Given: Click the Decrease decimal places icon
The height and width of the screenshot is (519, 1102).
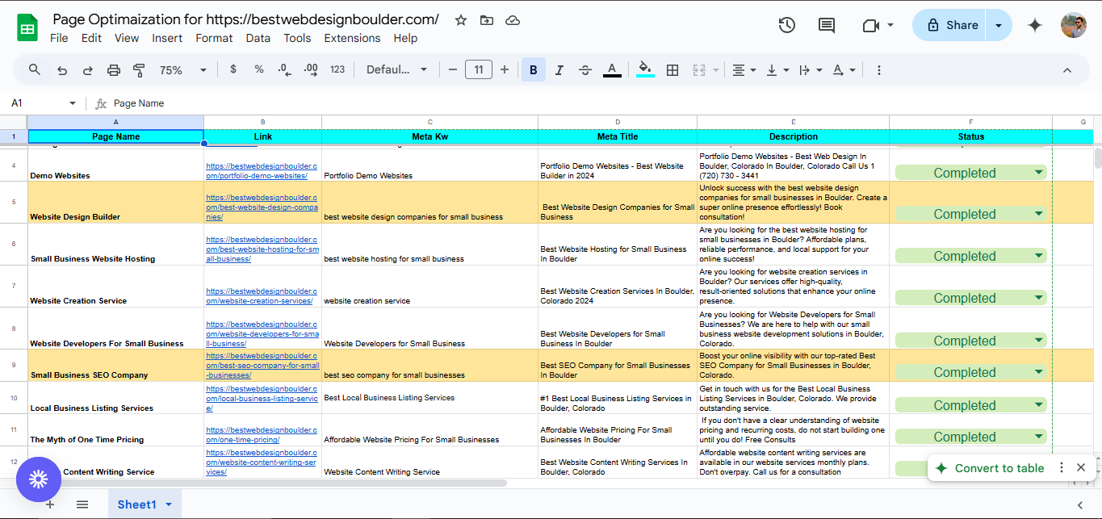Looking at the screenshot, I should point(284,69).
